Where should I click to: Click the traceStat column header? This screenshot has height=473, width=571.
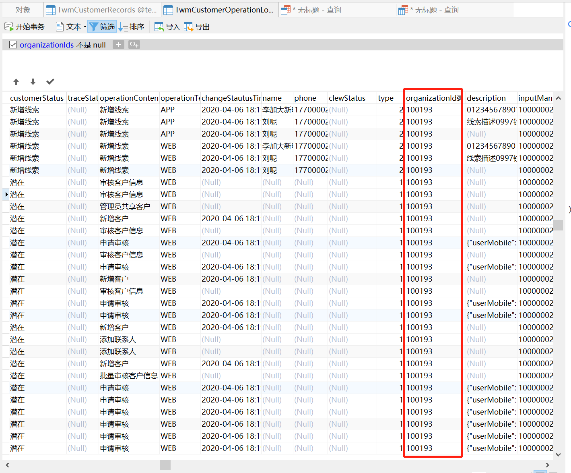point(83,98)
